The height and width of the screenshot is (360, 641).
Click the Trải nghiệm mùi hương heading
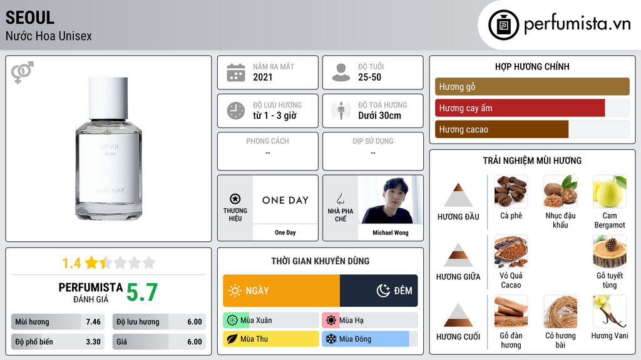532,161
